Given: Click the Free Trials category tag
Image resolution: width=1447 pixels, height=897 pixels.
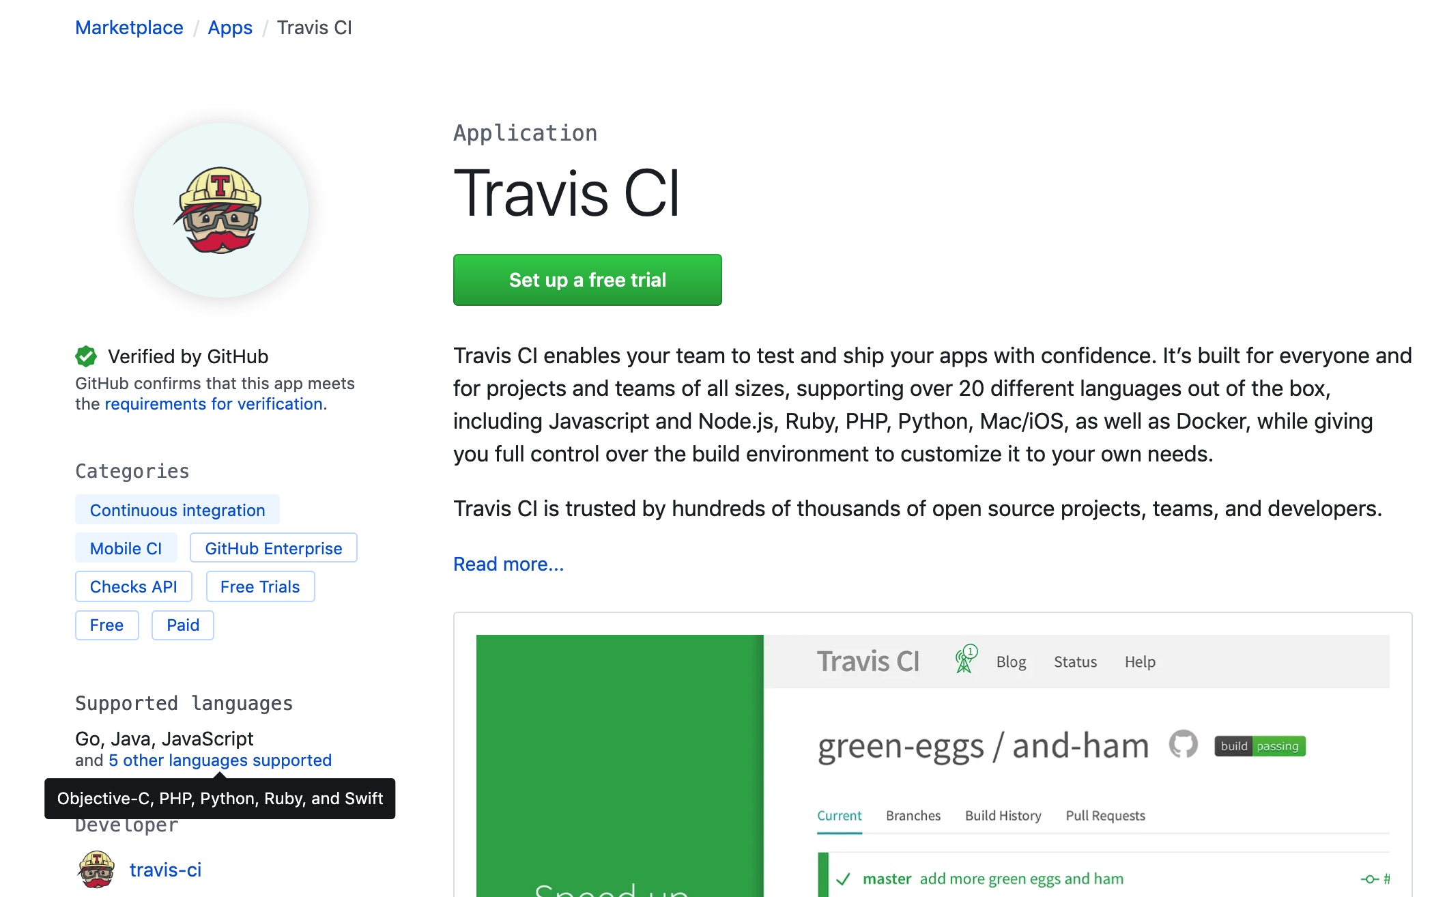Looking at the screenshot, I should 259,586.
